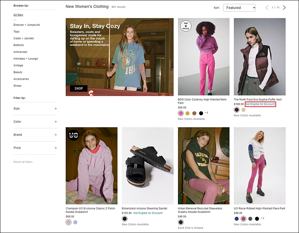Select the black swatch for the sleeveless graphic hoodie
The image size is (299, 233).
pyautogui.click(x=180, y=222)
